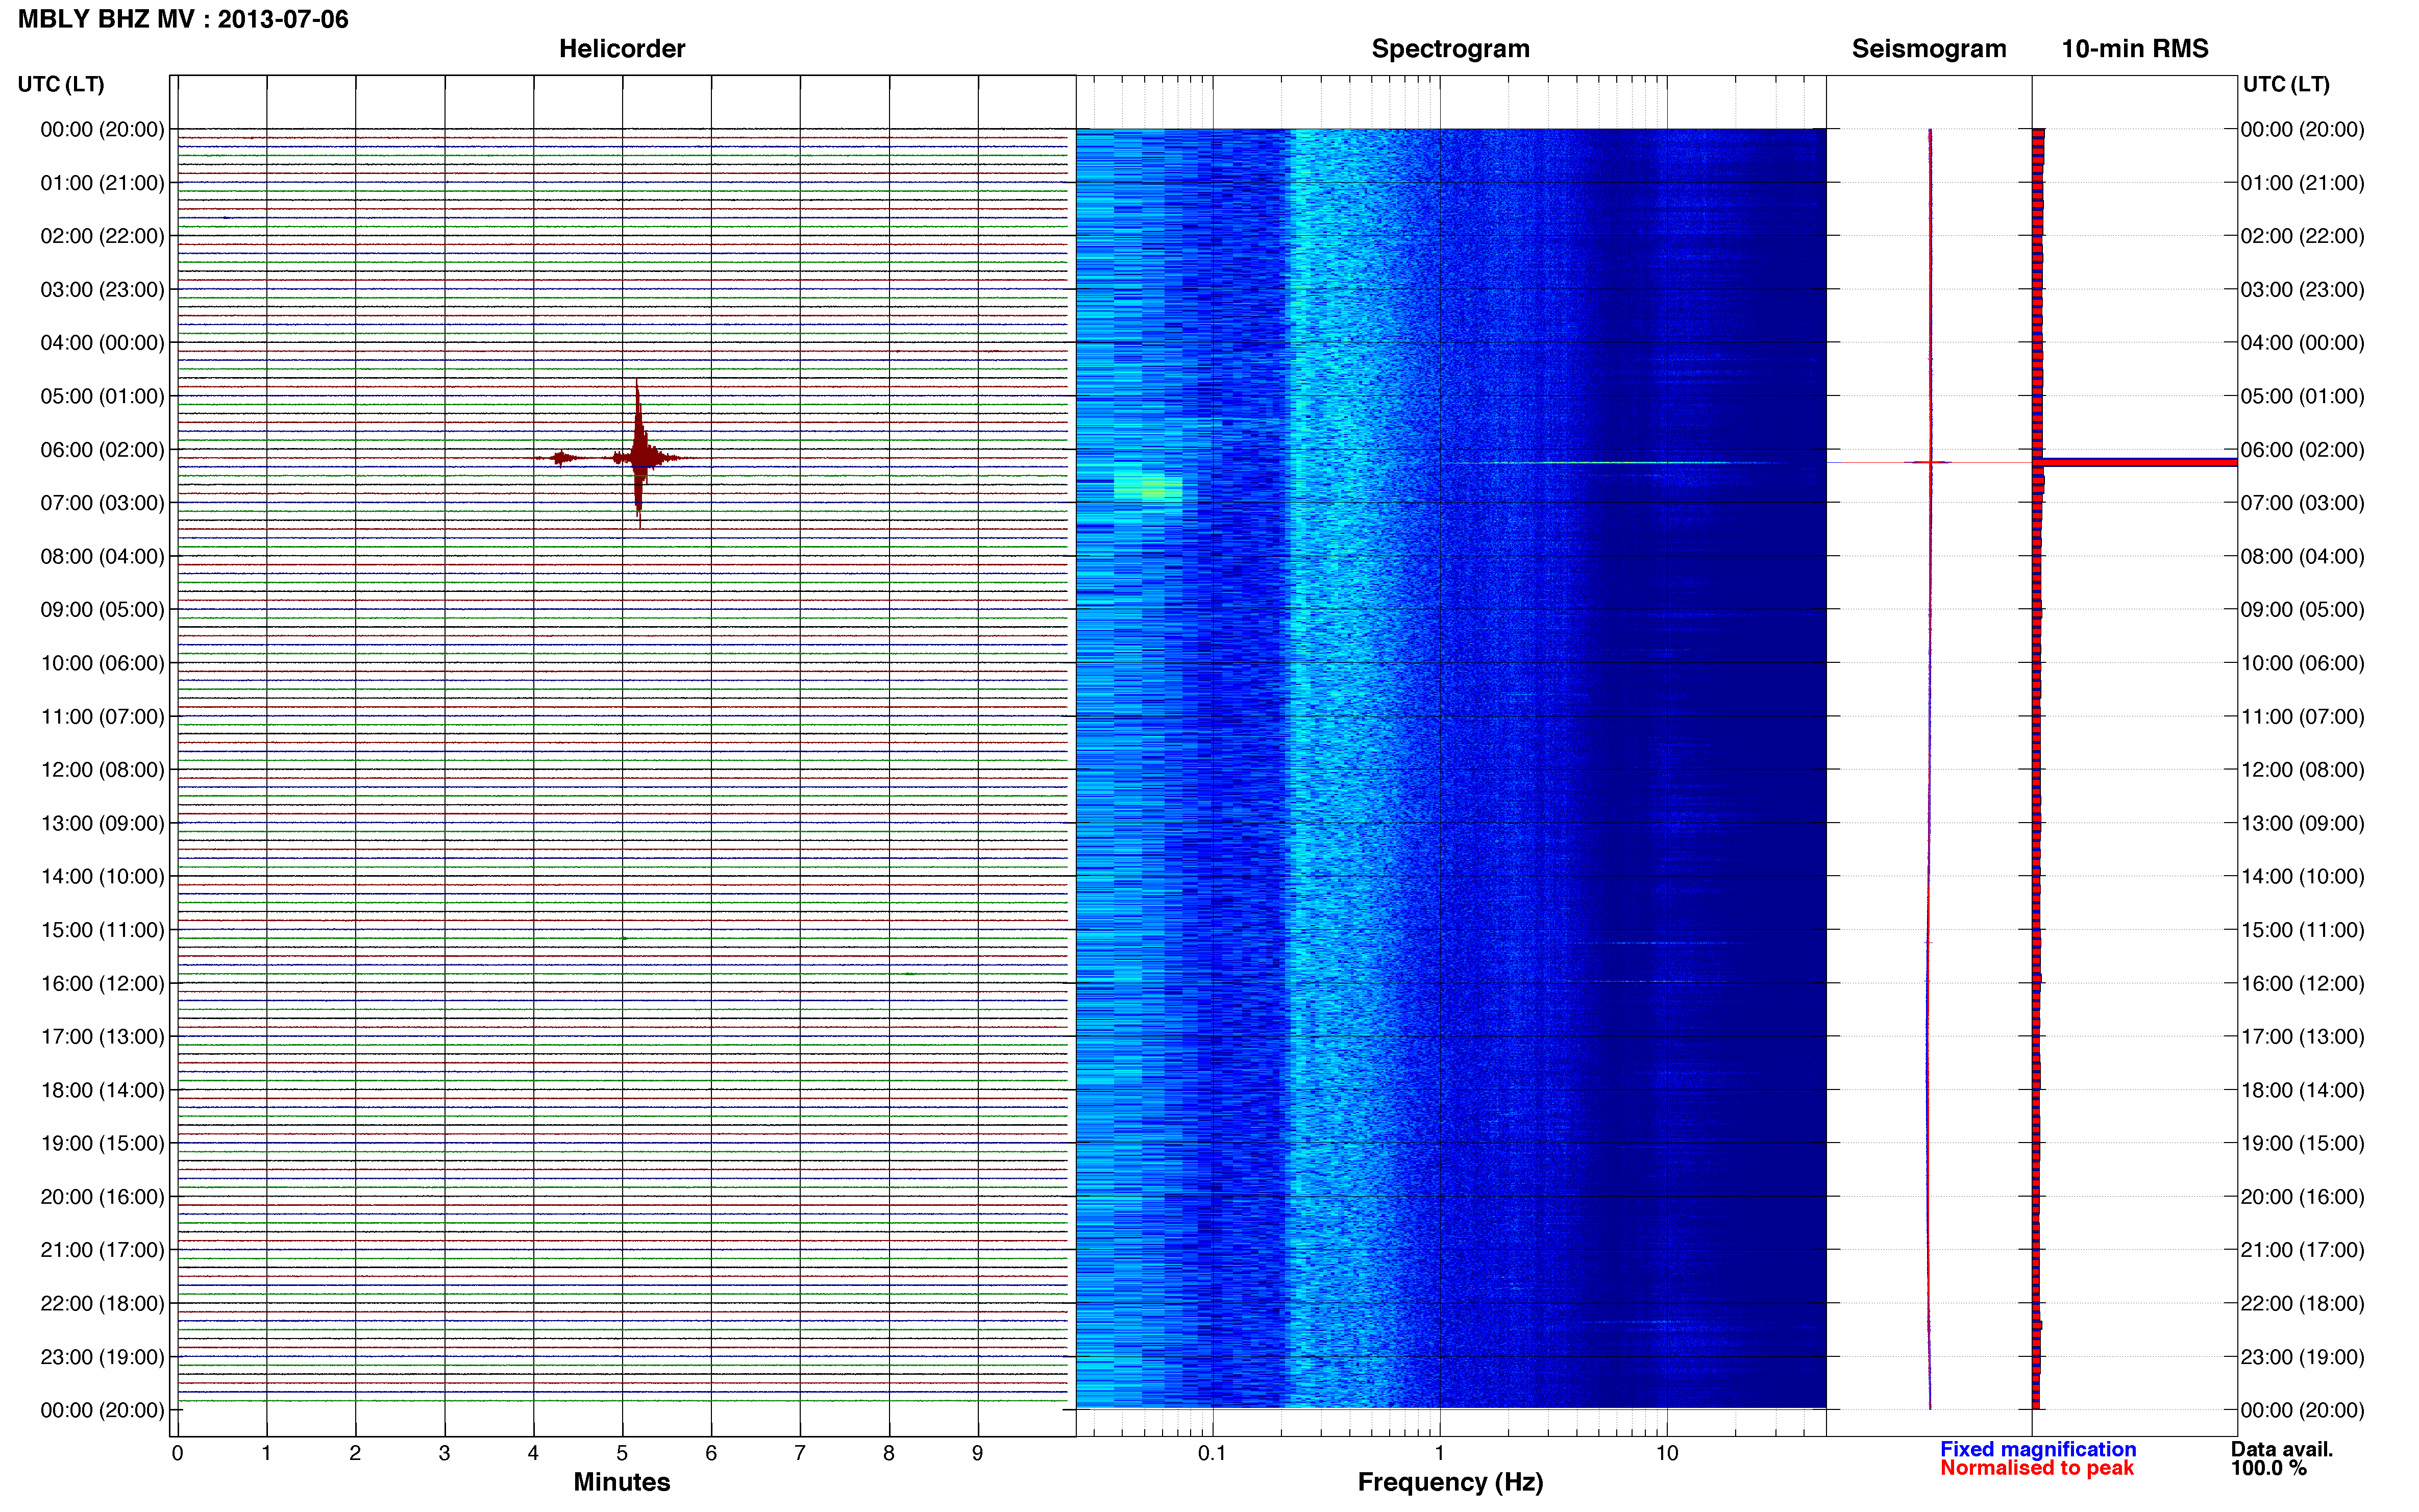Click the 'MBLY BHZ MV : 2013-07-06' title
This screenshot has height=1512, width=2419.
tap(183, 19)
